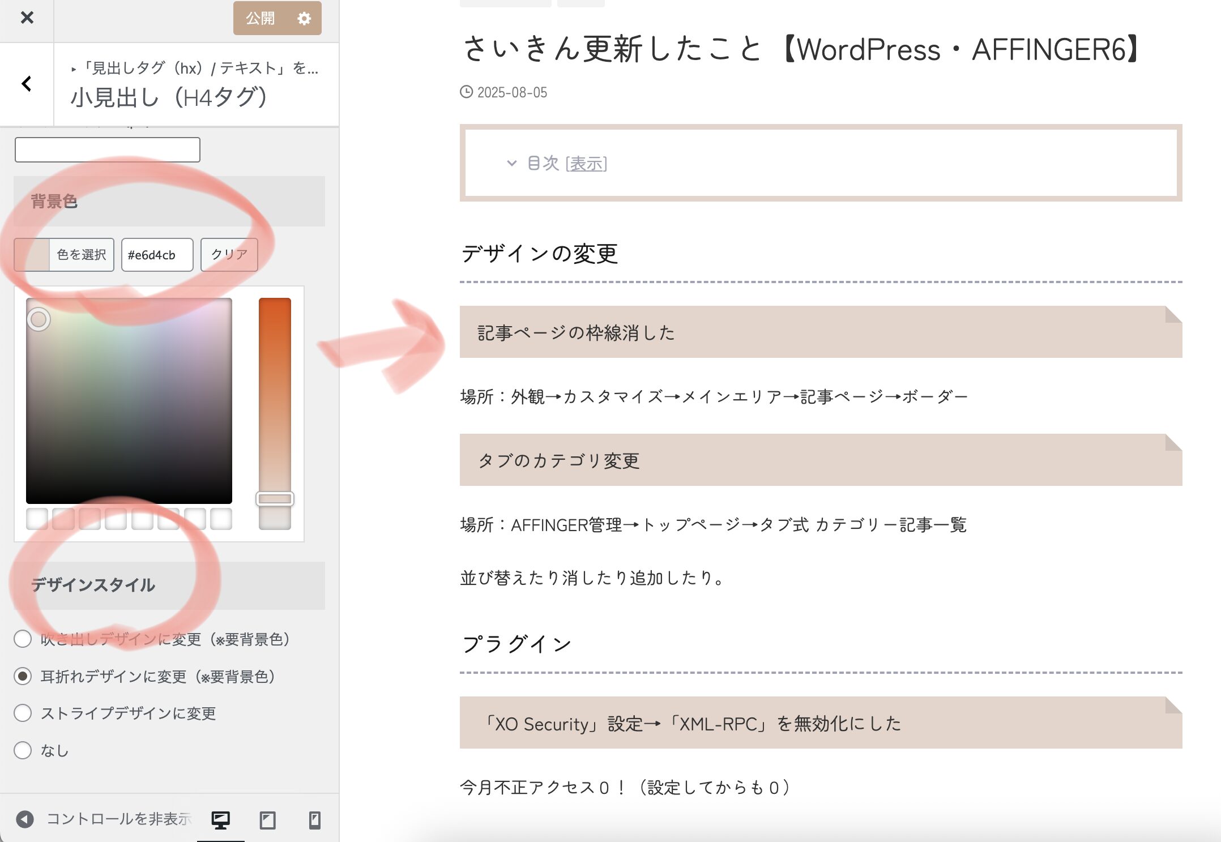Viewport: 1221px width, 842px height.
Task: Click コントロールを非表示 hide controls button
Action: [x=104, y=819]
